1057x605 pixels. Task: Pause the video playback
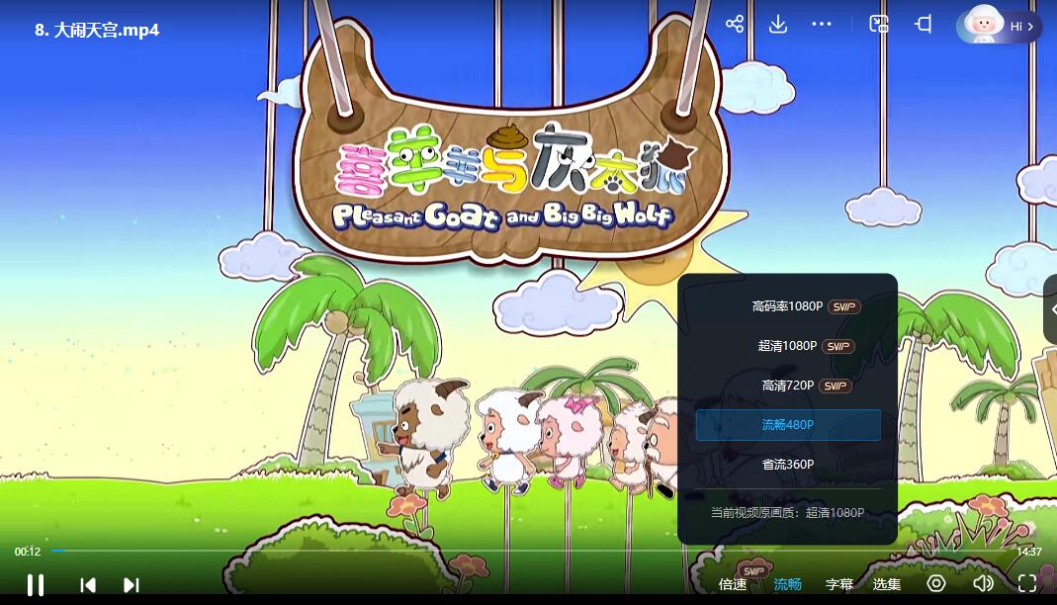(35, 584)
